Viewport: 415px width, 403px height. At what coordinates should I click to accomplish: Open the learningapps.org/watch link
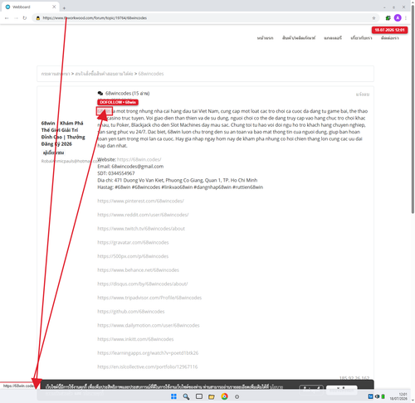[x=148, y=353]
